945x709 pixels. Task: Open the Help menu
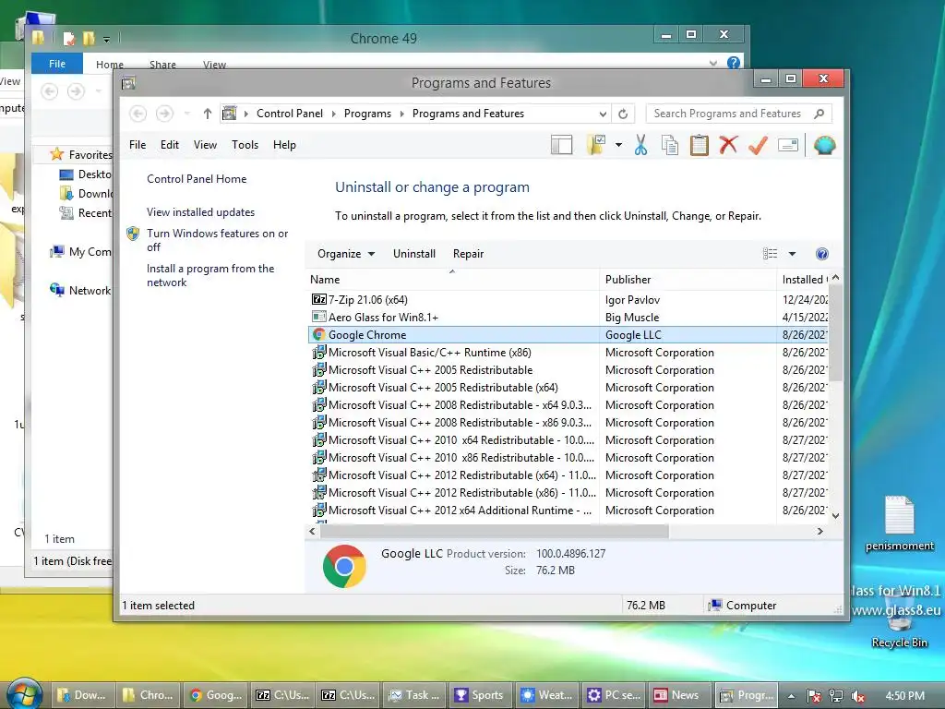pyautogui.click(x=284, y=145)
